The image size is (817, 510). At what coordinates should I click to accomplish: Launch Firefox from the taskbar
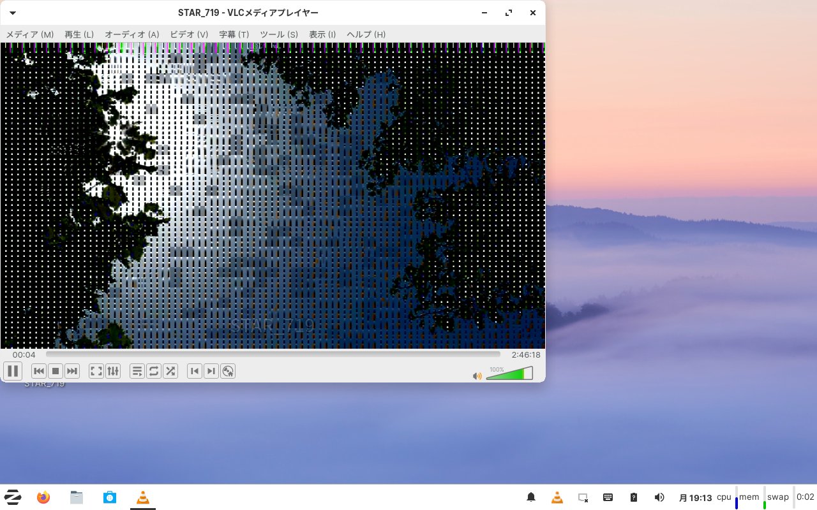click(x=43, y=497)
